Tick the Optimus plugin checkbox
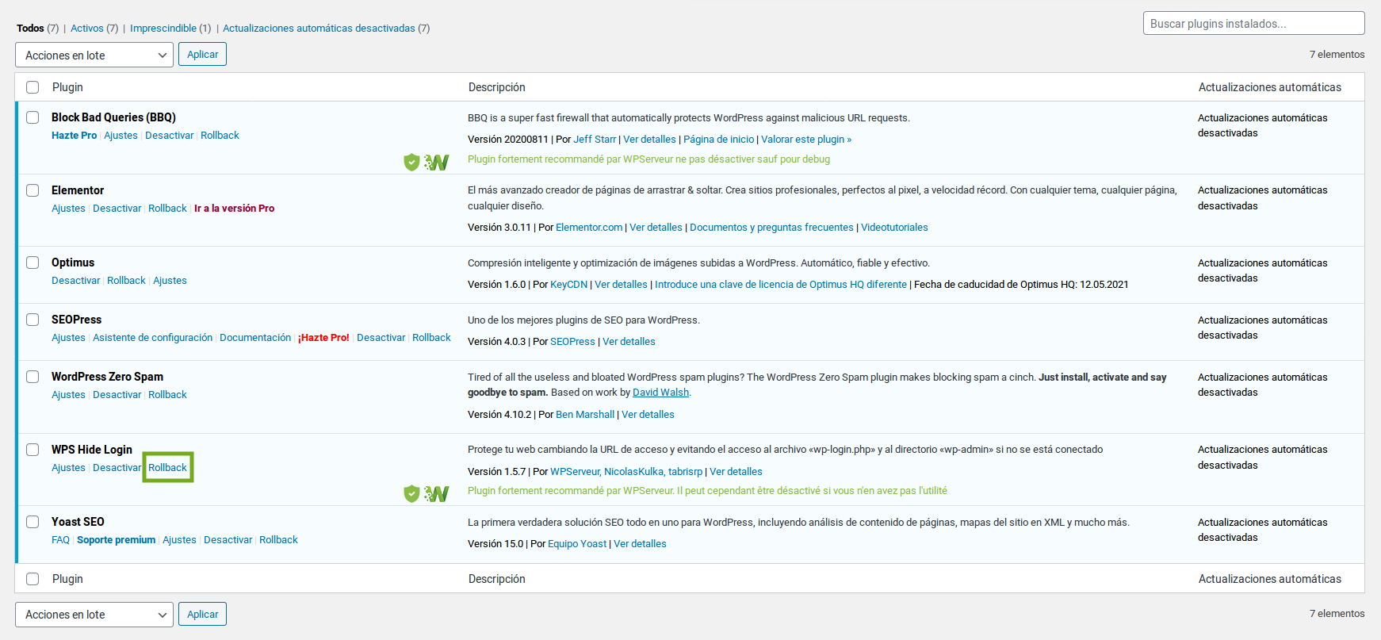 [33, 263]
